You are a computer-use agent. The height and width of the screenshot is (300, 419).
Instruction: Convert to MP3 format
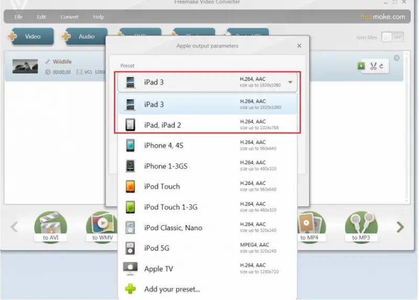tap(361, 227)
